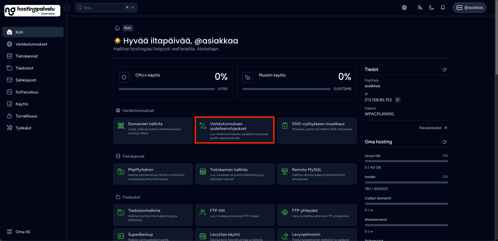Click the DNS zone clipboard icon

tap(285, 126)
